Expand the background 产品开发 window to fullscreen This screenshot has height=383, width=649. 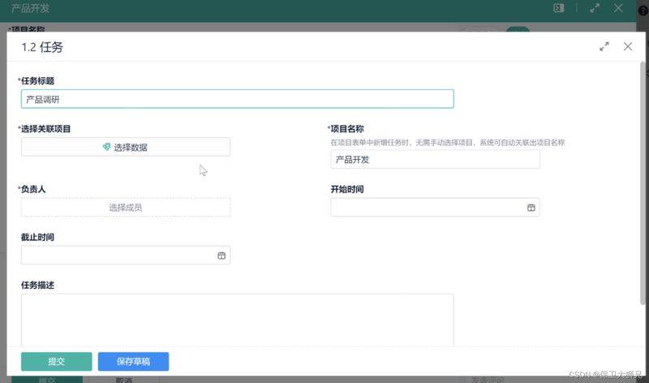pos(595,8)
